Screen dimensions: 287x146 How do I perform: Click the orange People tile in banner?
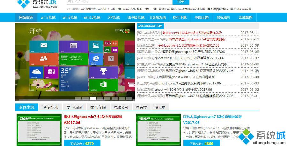pyautogui.click(x=44, y=59)
